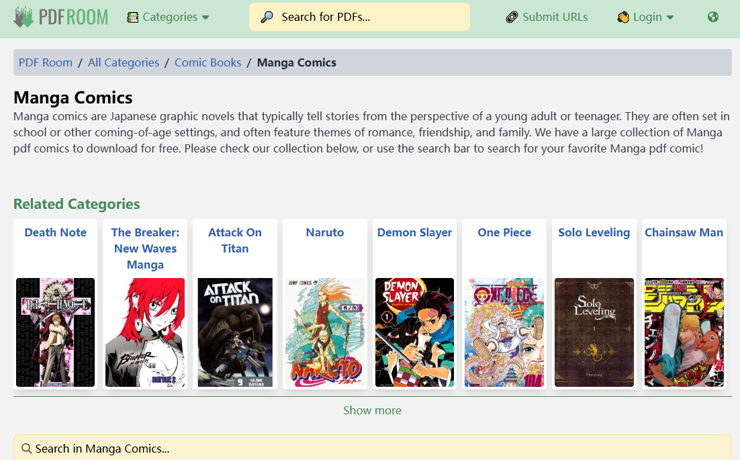Viewport: 740px width, 460px height.
Task: Open All Categories breadcrumb link
Action: 124,62
